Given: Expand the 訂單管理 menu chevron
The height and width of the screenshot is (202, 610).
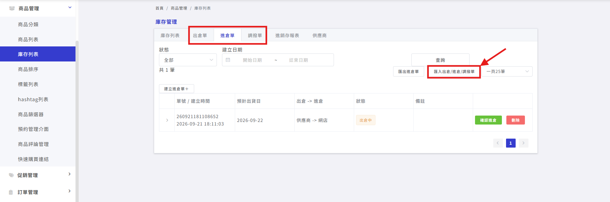Looking at the screenshot, I should pos(69,191).
